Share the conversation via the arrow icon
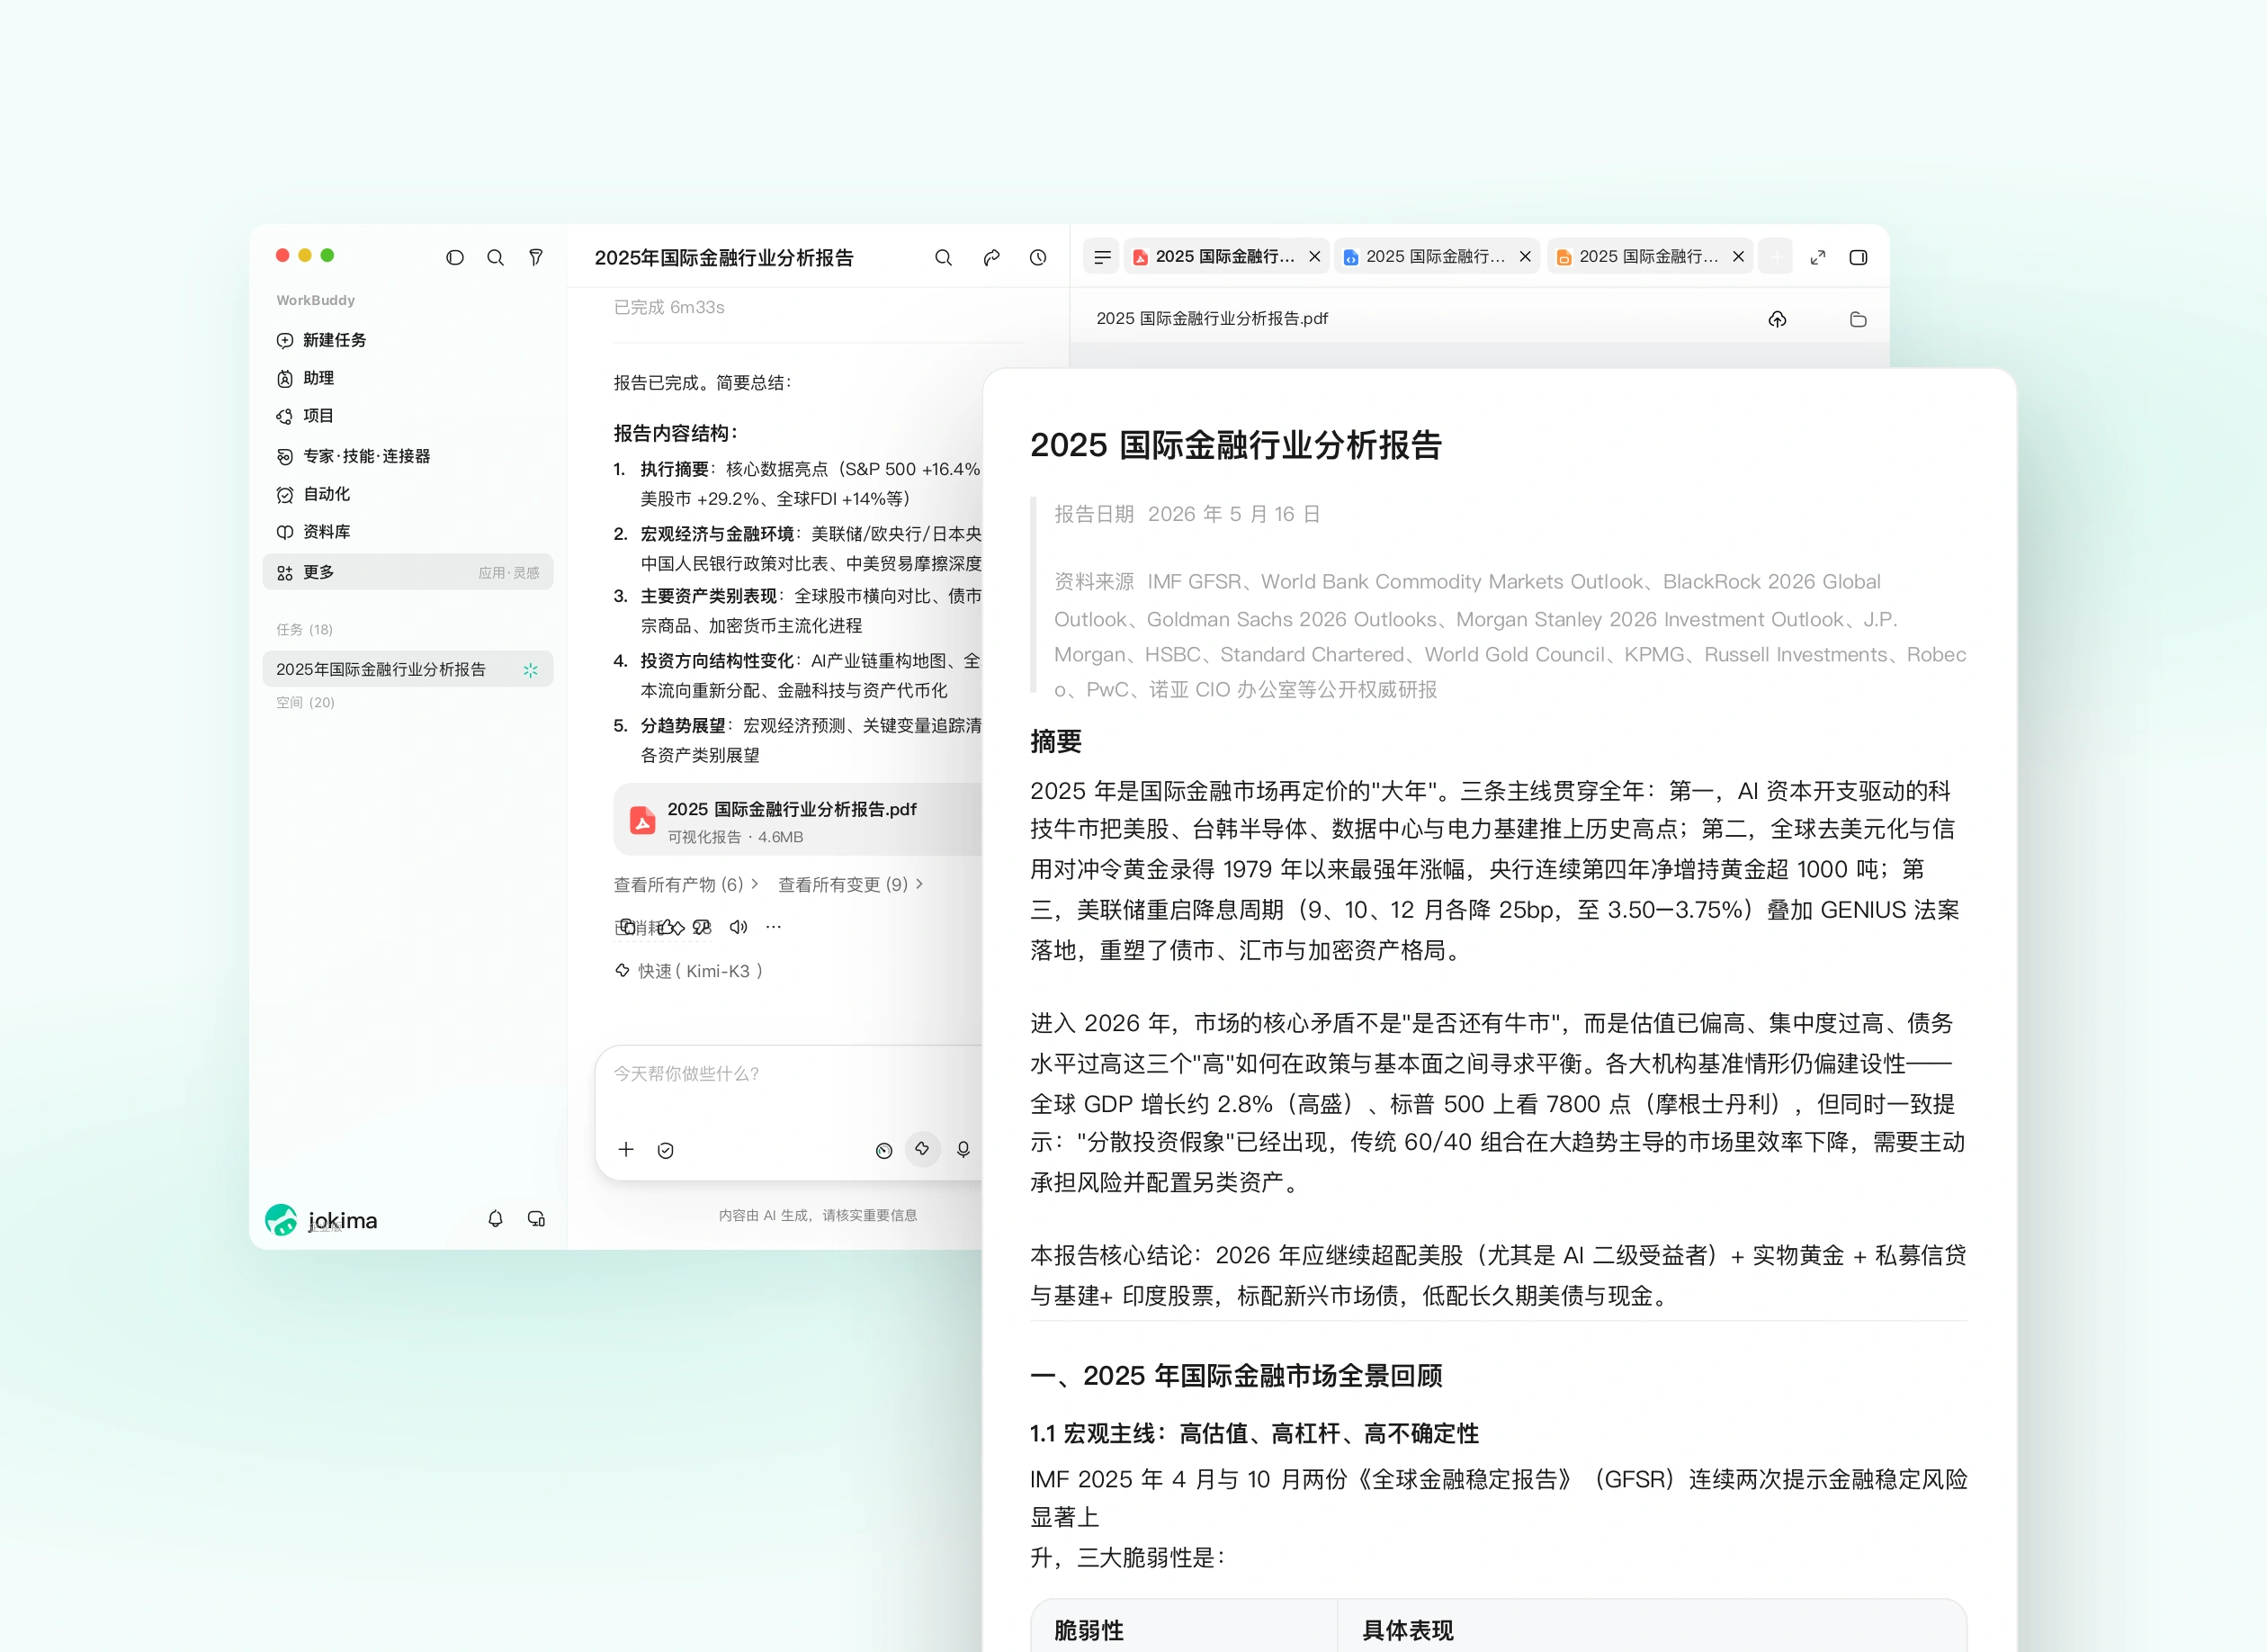Viewport: 2267px width, 1652px height. click(990, 258)
